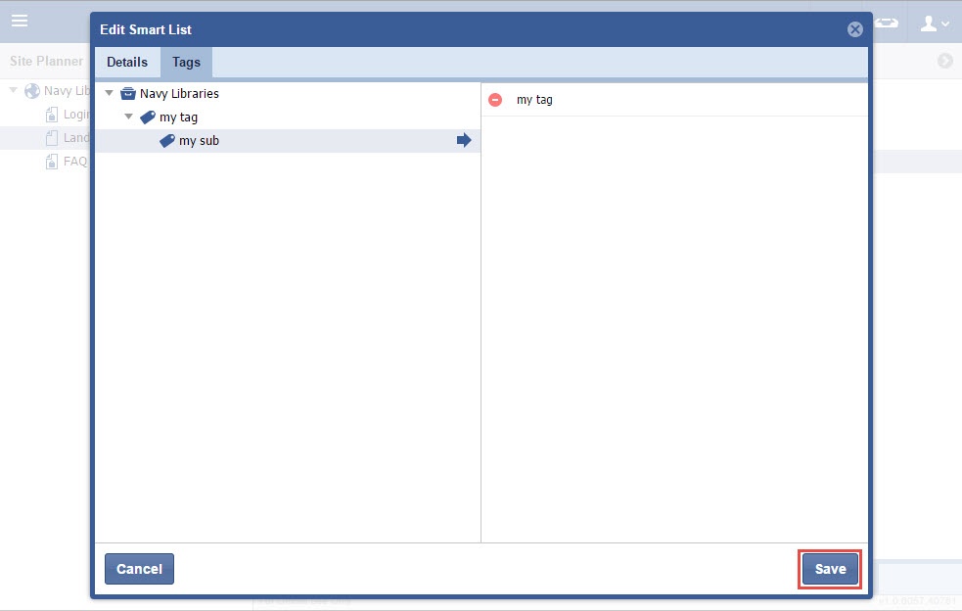The height and width of the screenshot is (611, 962).
Task: Select the my sub tree item label
Action: pyautogui.click(x=199, y=141)
